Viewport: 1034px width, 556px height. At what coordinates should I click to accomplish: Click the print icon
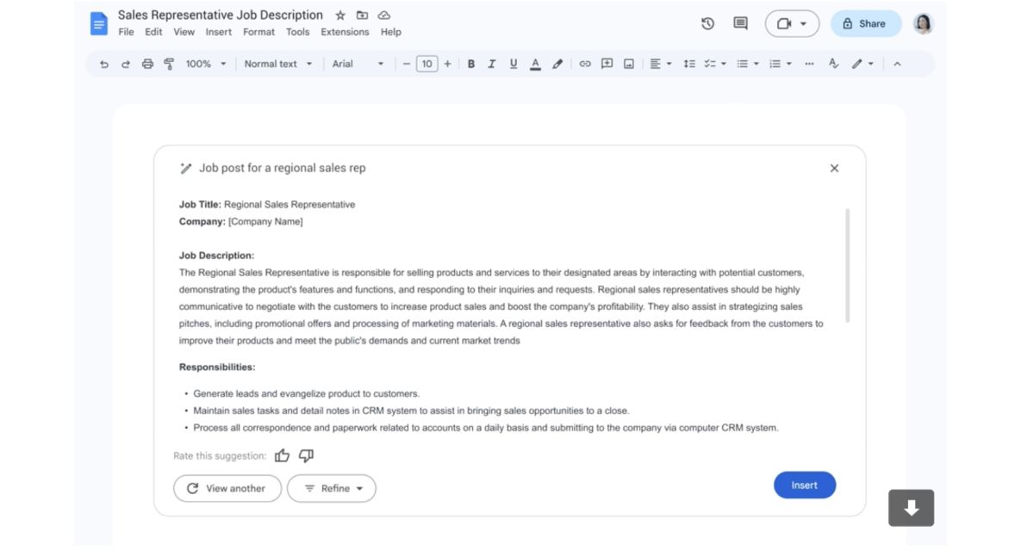tap(146, 64)
